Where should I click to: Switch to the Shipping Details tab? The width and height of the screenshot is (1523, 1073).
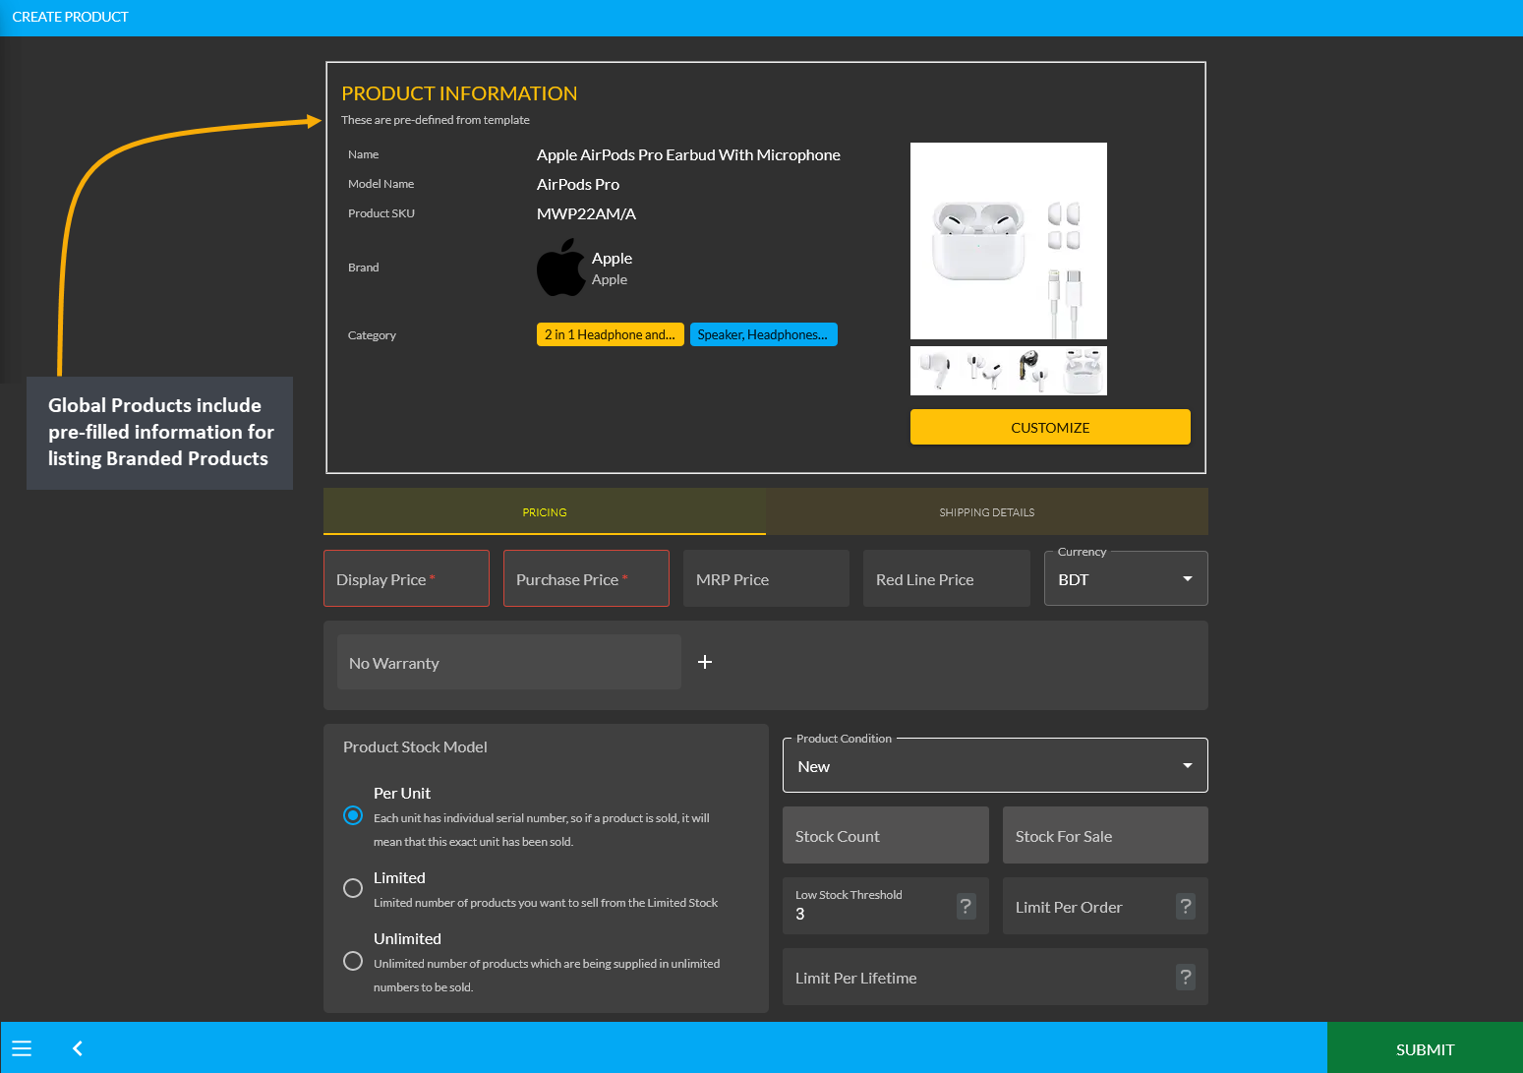coord(987,511)
